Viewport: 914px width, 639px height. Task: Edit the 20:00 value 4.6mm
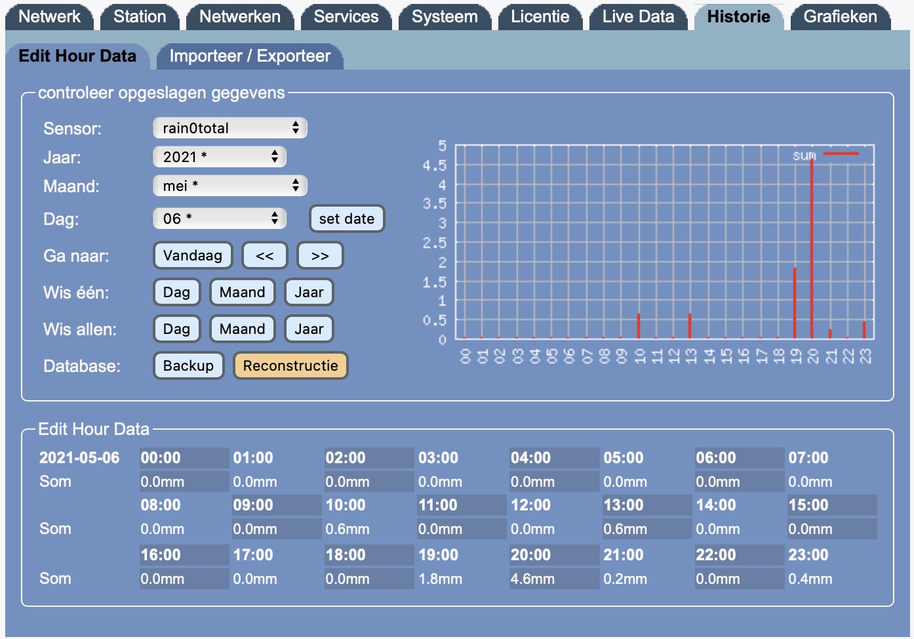click(555, 579)
